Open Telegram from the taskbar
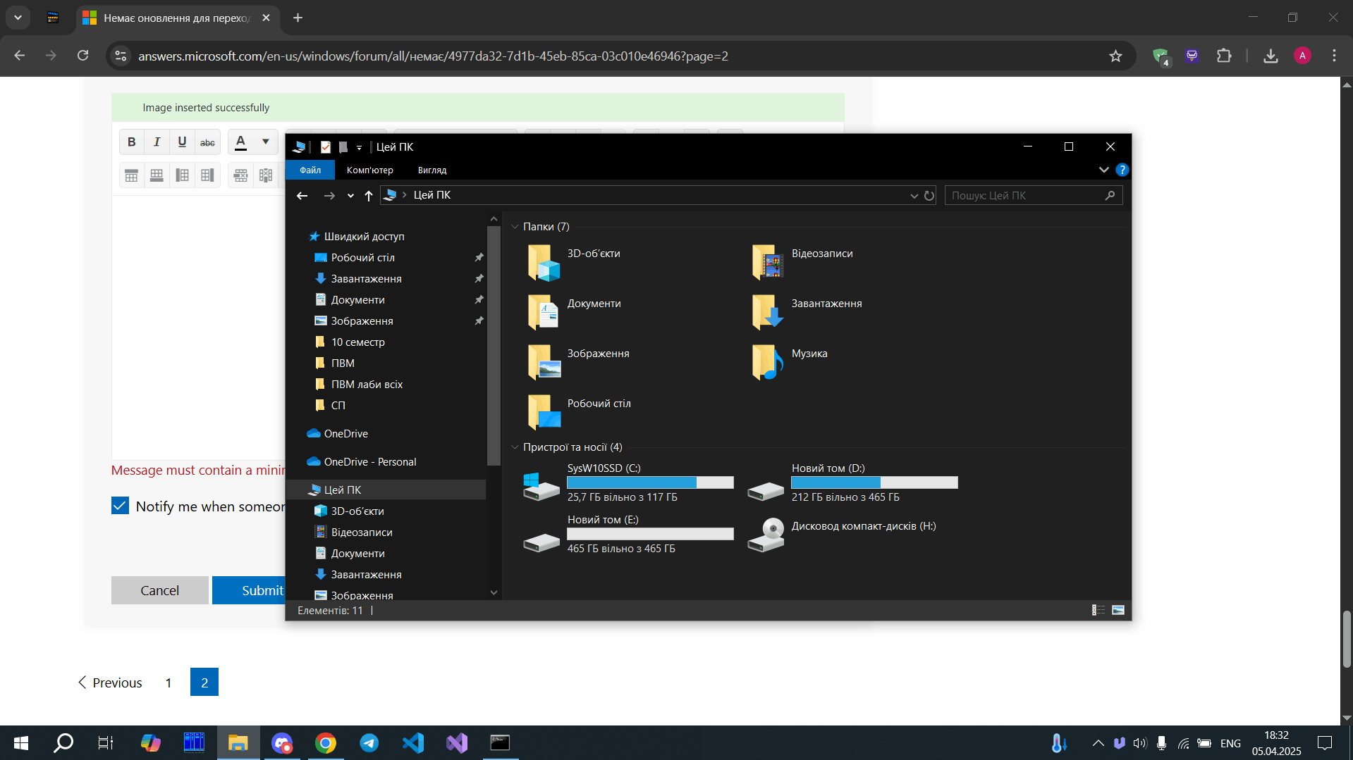 (x=369, y=743)
